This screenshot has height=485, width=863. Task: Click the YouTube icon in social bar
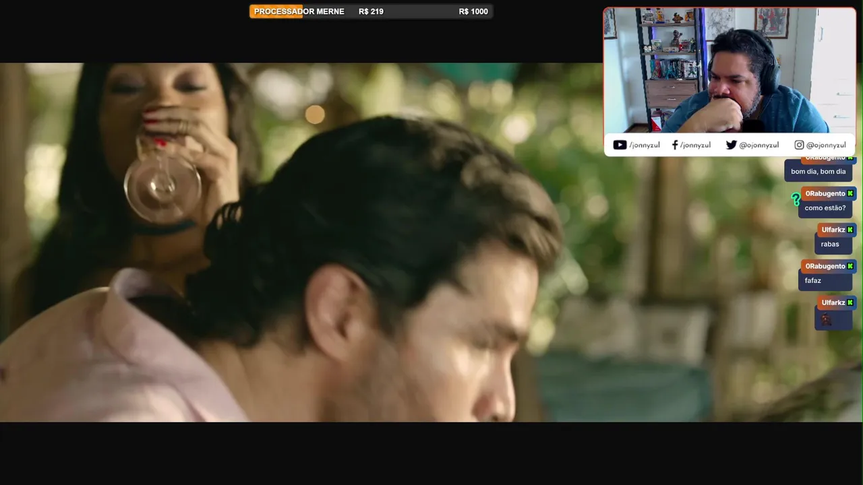[x=620, y=145]
